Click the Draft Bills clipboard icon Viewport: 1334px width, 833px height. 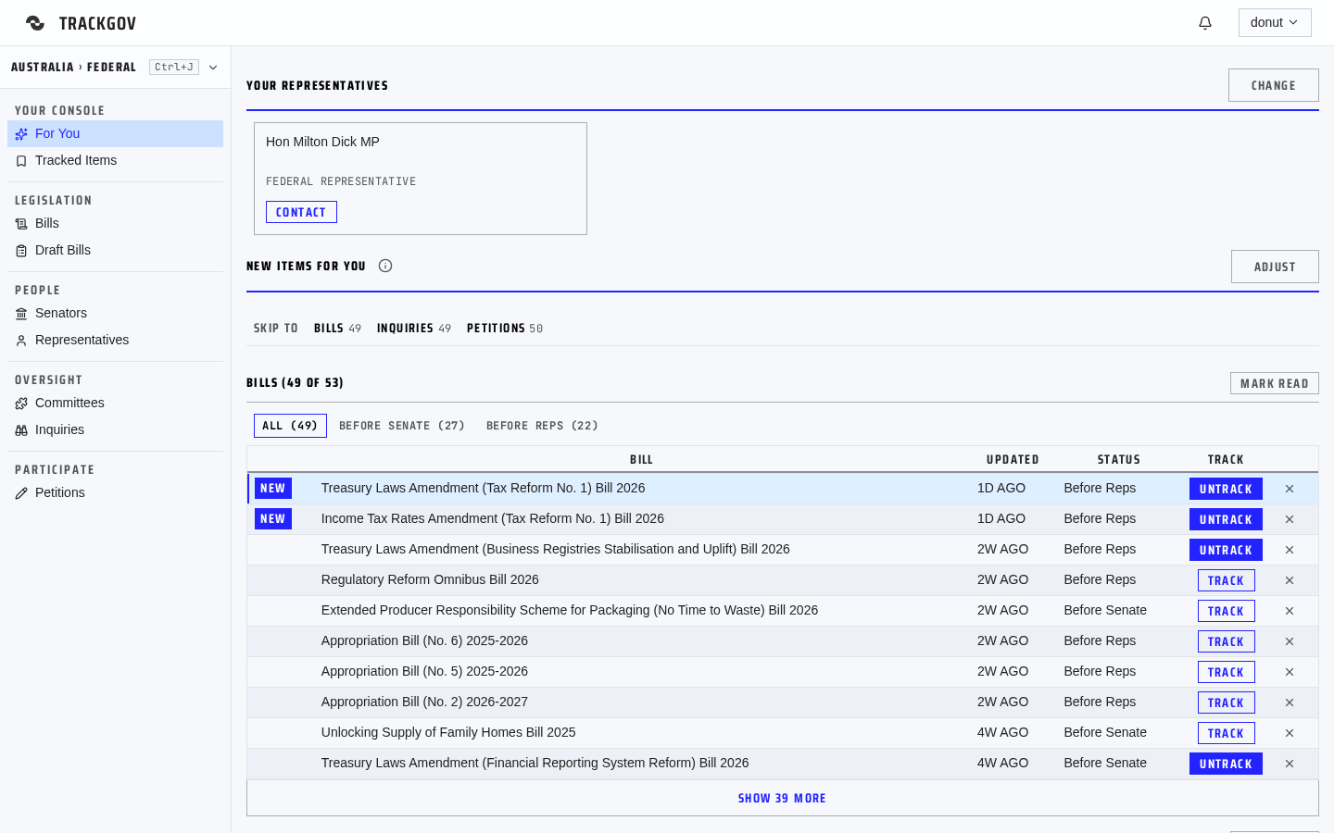(x=21, y=251)
